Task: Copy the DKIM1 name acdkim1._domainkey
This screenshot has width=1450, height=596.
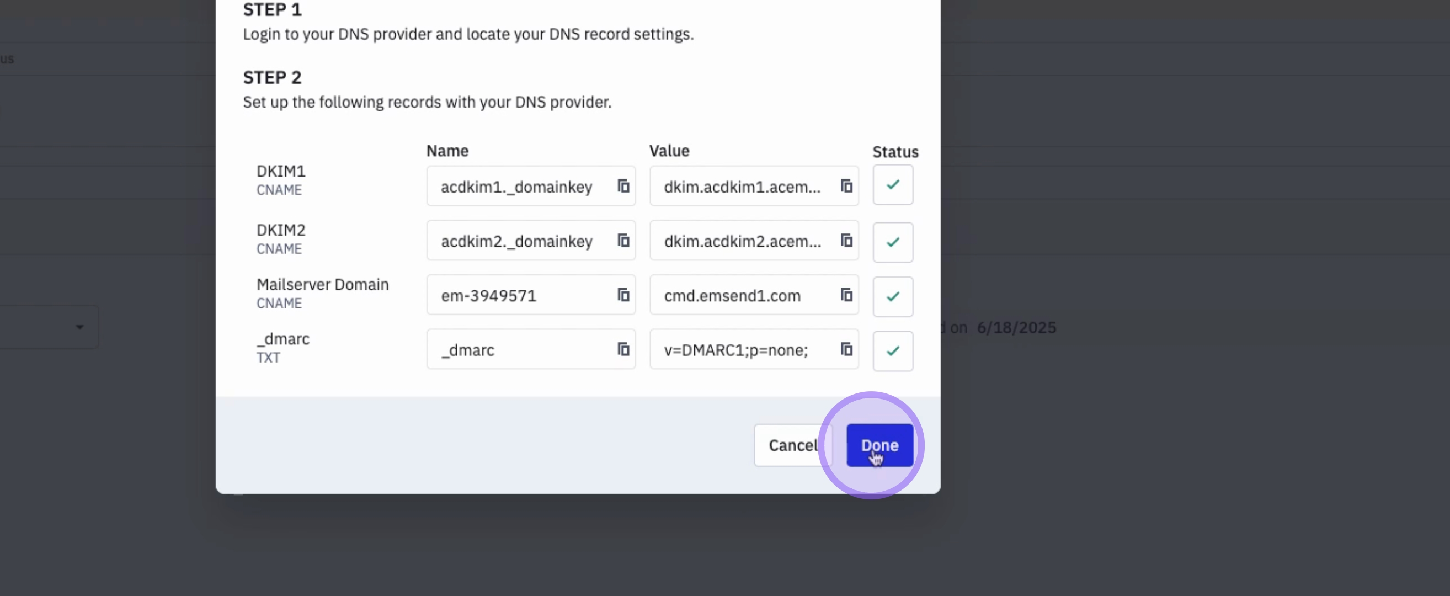Action: click(x=622, y=187)
